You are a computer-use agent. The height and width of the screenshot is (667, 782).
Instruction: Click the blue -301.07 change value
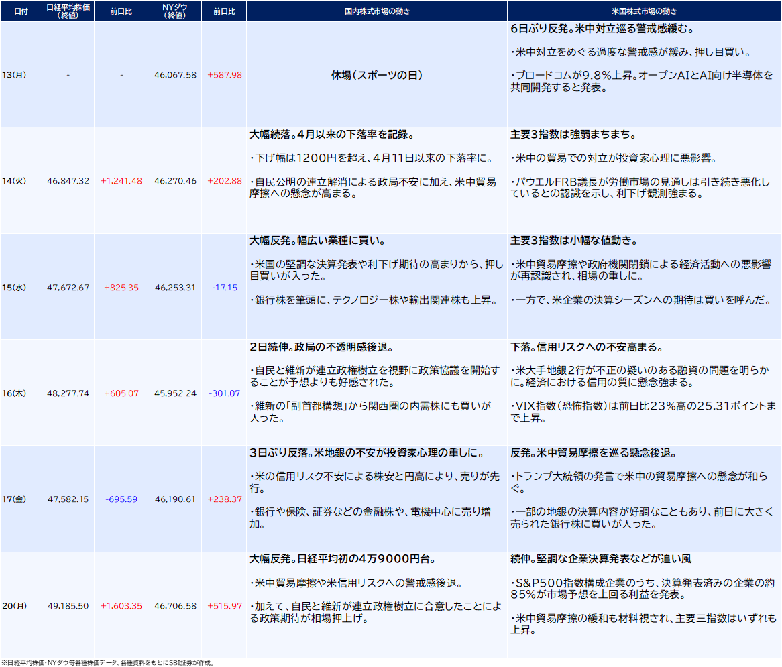click(x=225, y=393)
